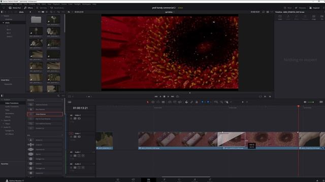Search effects using magnifier icon

pyautogui.click(x=58, y=96)
